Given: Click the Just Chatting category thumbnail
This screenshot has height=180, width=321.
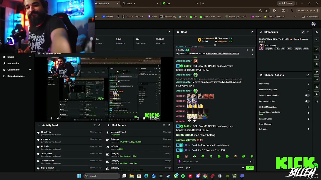Looking at the screenshot, I should coord(261,47).
